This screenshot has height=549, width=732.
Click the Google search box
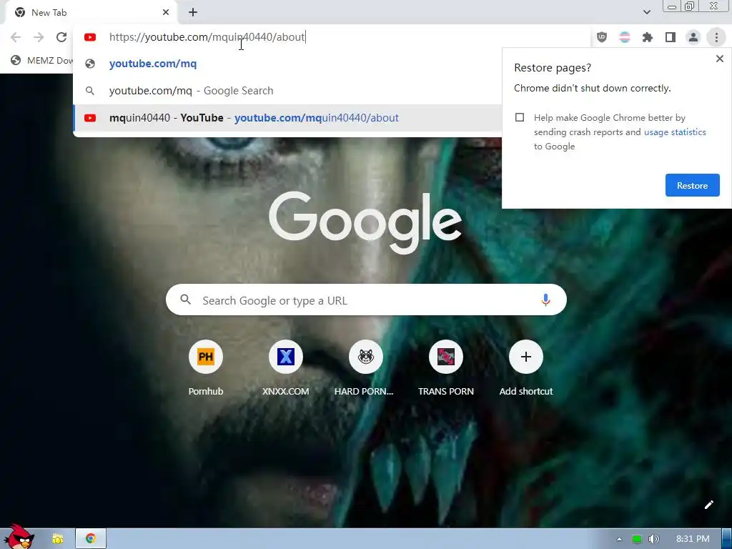pos(366,300)
